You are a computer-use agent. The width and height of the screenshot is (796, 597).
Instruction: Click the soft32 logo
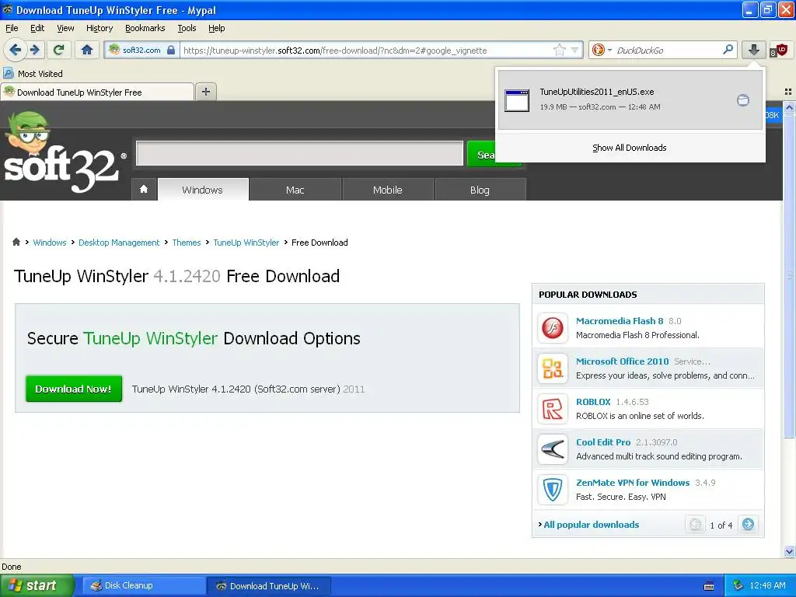[x=64, y=152]
